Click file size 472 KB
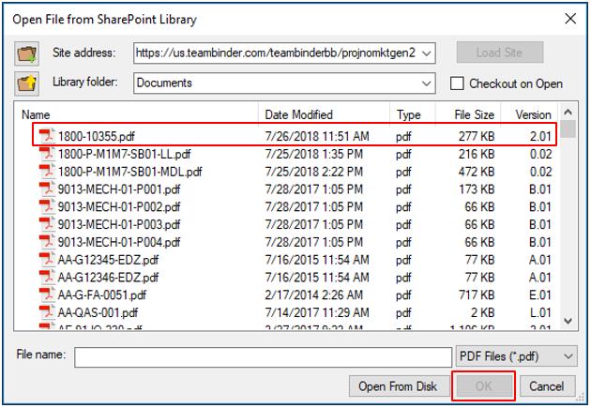The width and height of the screenshot is (591, 408). (477, 172)
